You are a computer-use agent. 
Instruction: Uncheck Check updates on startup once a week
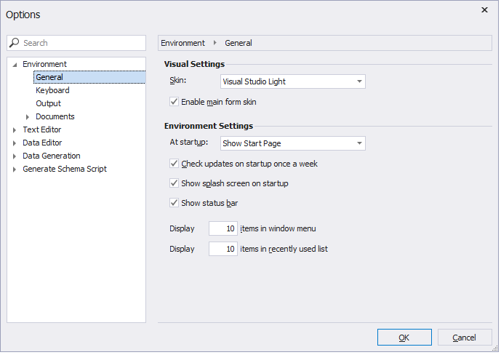tap(175, 164)
